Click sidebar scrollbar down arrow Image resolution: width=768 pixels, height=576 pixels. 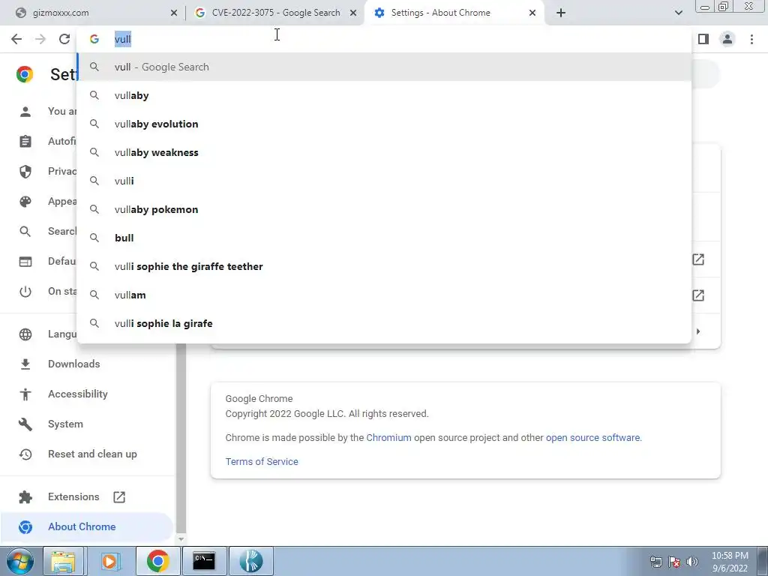click(181, 538)
